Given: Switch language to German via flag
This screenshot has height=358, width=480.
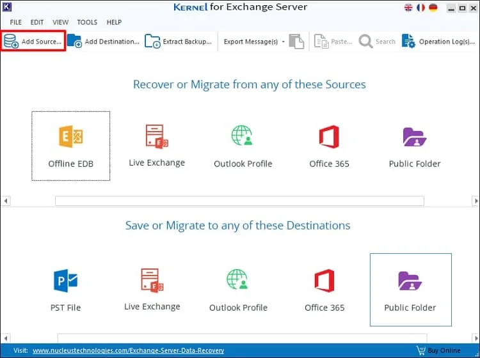Looking at the screenshot, I should [433, 8].
